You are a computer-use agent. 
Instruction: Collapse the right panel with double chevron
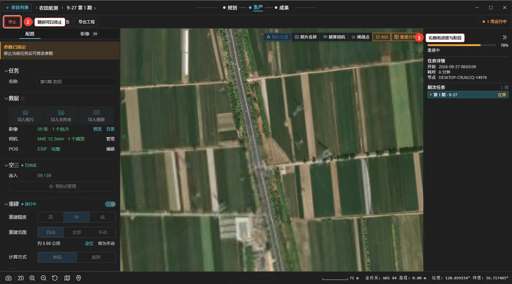click(505, 37)
